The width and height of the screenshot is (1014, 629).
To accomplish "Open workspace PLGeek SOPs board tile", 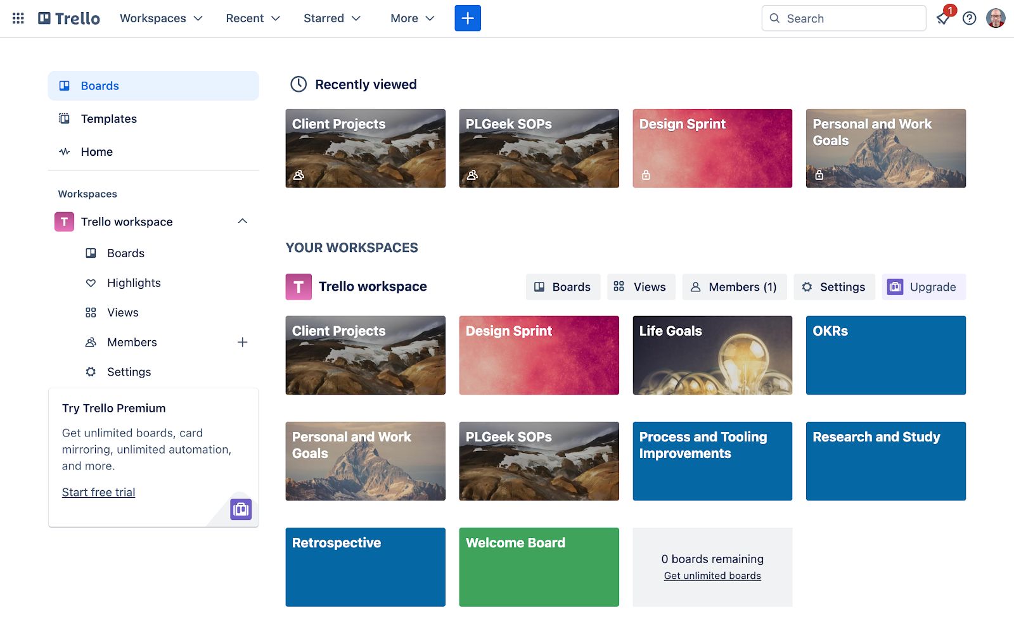I will (539, 461).
